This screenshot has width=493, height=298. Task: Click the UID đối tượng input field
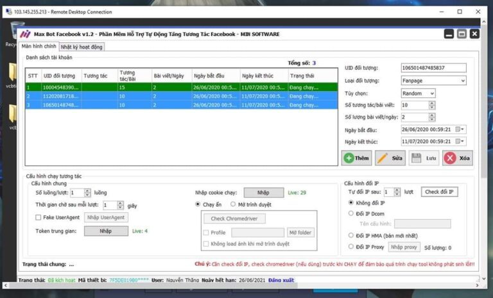tap(433, 68)
